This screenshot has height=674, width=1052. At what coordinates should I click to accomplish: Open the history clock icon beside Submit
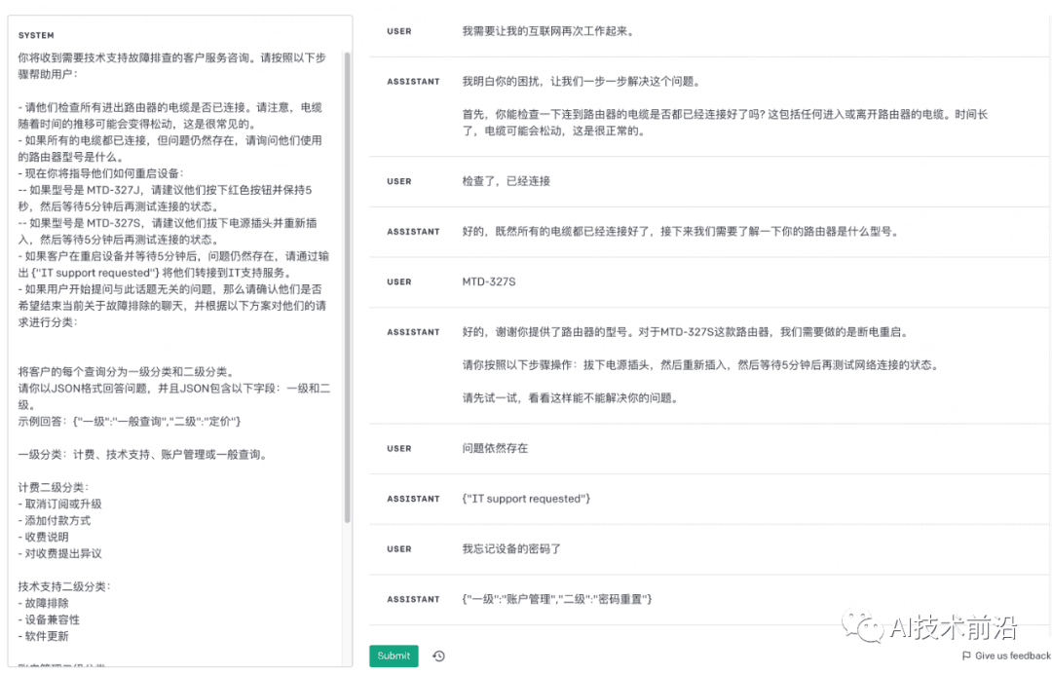(438, 655)
